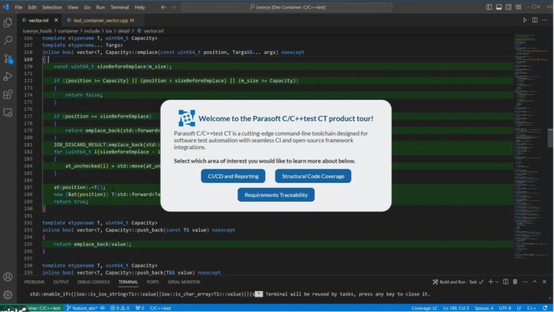Switch to the Output panel tab

tap(61, 282)
